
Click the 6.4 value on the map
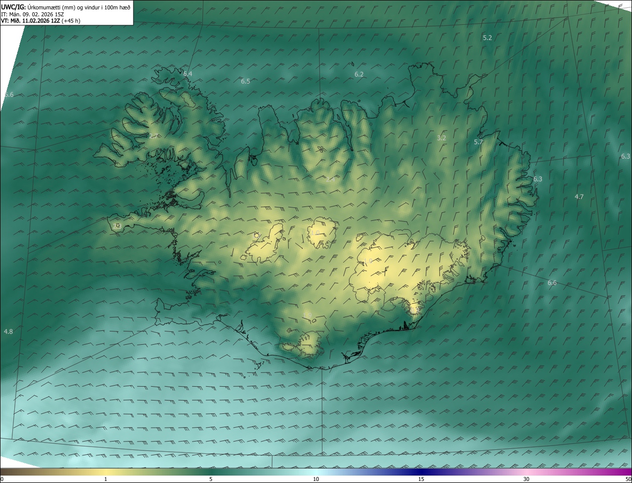coord(188,74)
